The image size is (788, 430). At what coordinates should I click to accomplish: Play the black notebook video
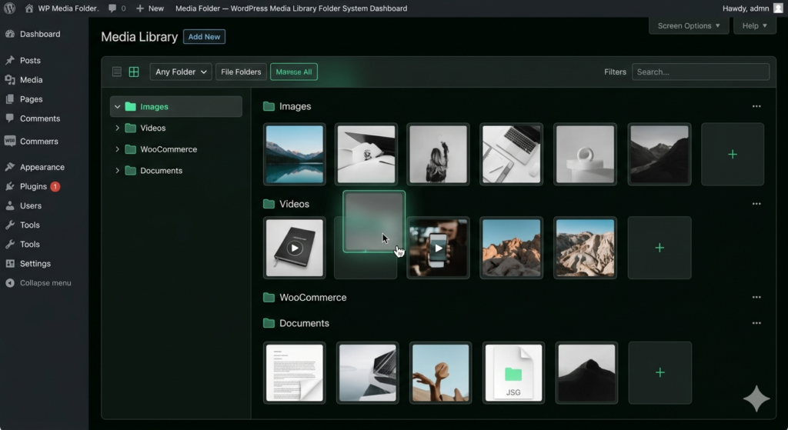point(295,248)
